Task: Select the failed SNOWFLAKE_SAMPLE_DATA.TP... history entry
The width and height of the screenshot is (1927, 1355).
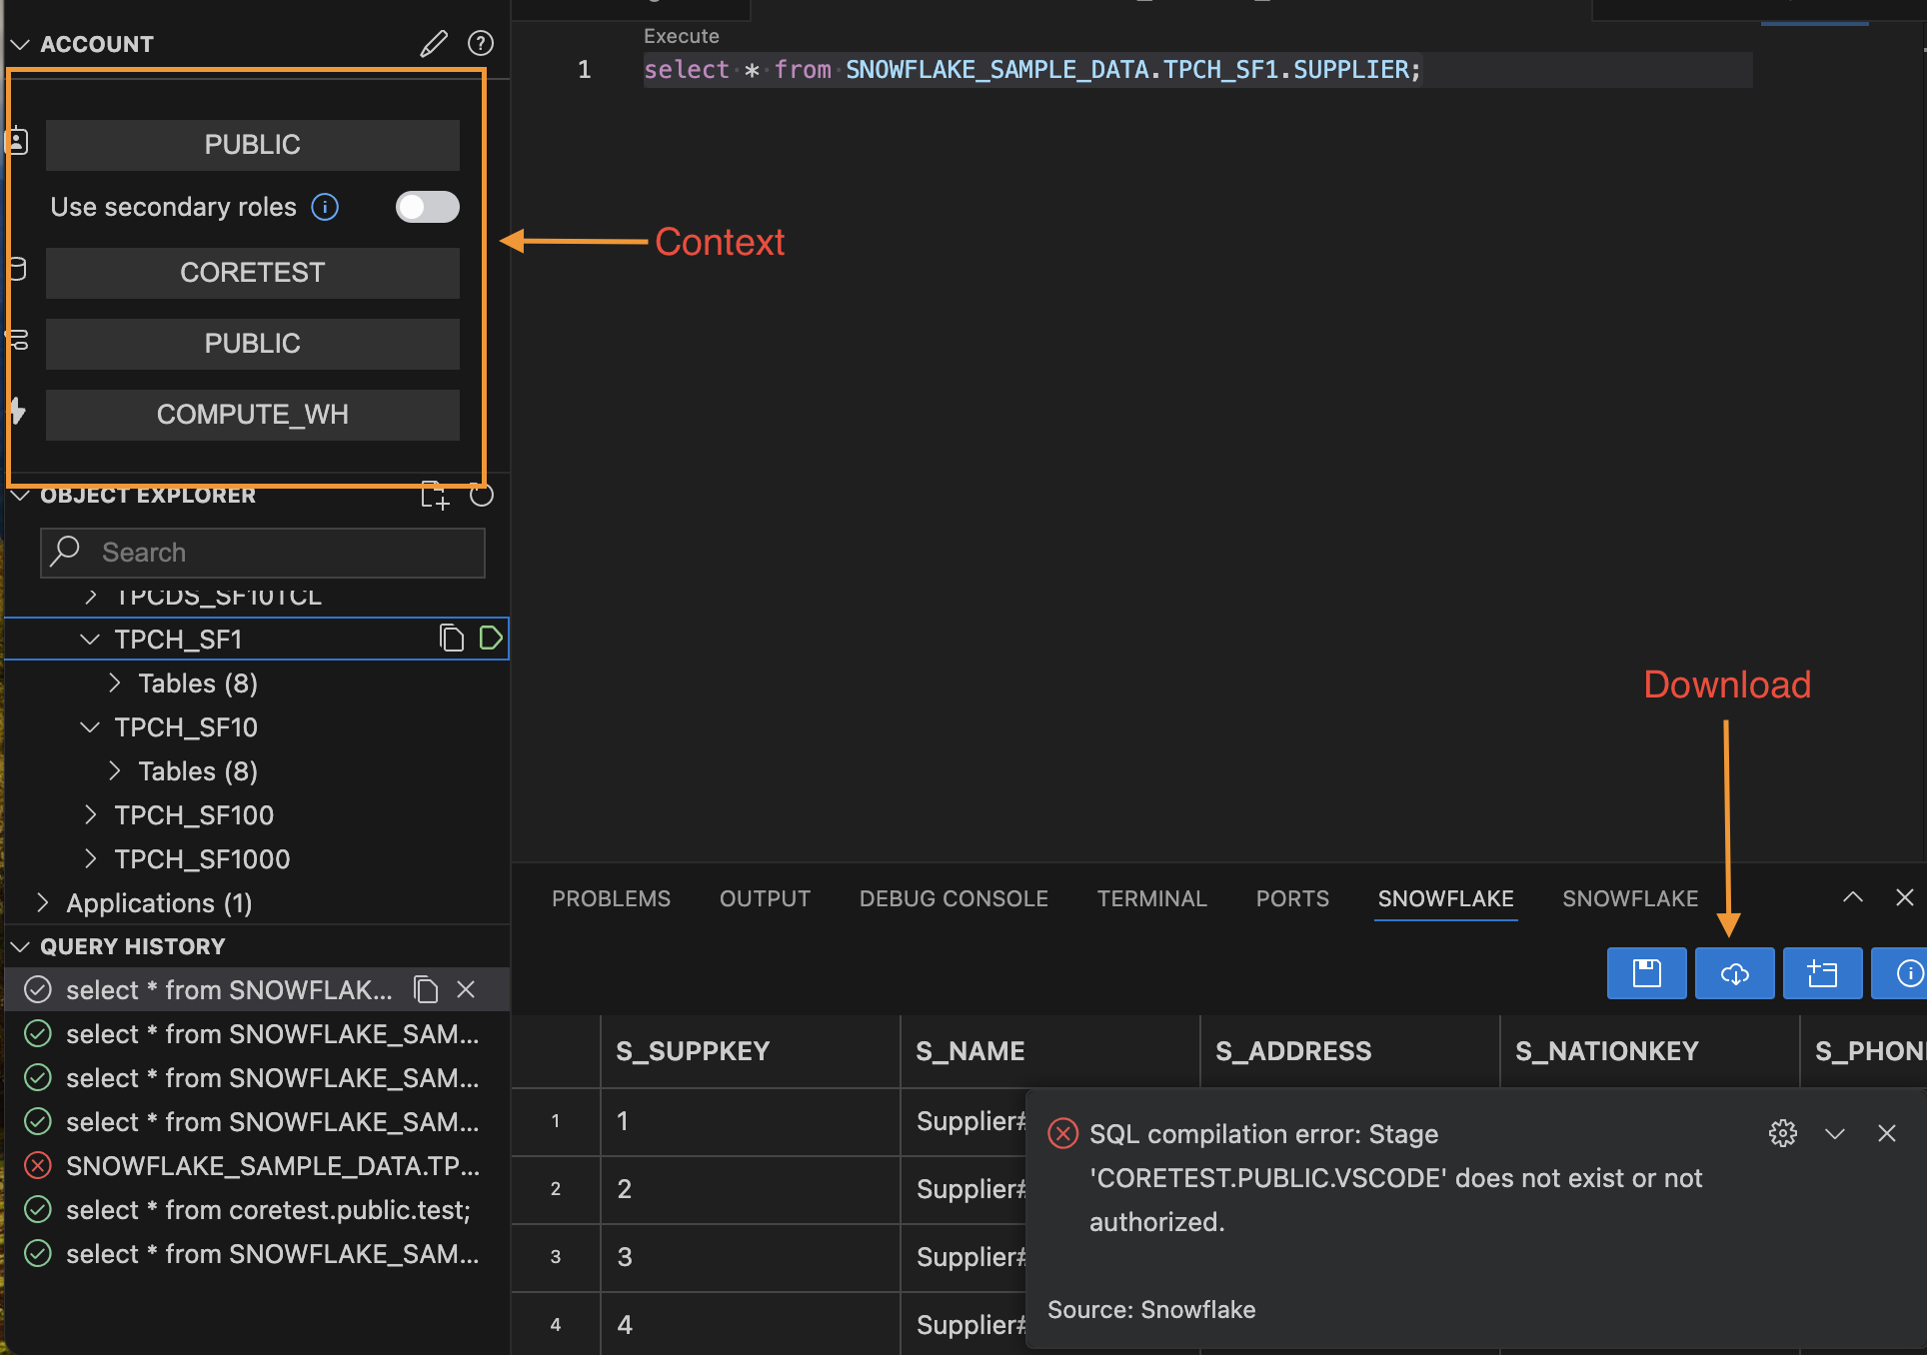Action: point(272,1166)
